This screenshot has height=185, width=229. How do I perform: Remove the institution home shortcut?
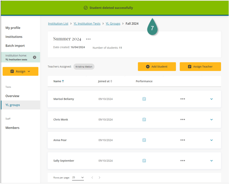[35, 57]
